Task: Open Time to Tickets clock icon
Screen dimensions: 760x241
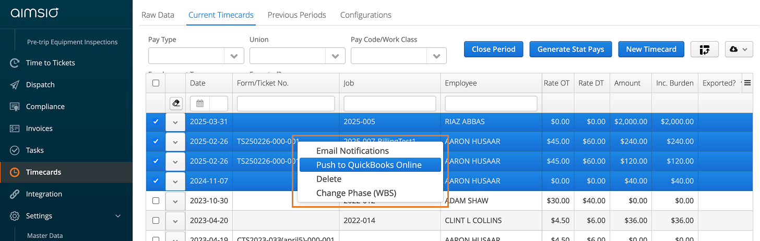Action: coord(15,63)
